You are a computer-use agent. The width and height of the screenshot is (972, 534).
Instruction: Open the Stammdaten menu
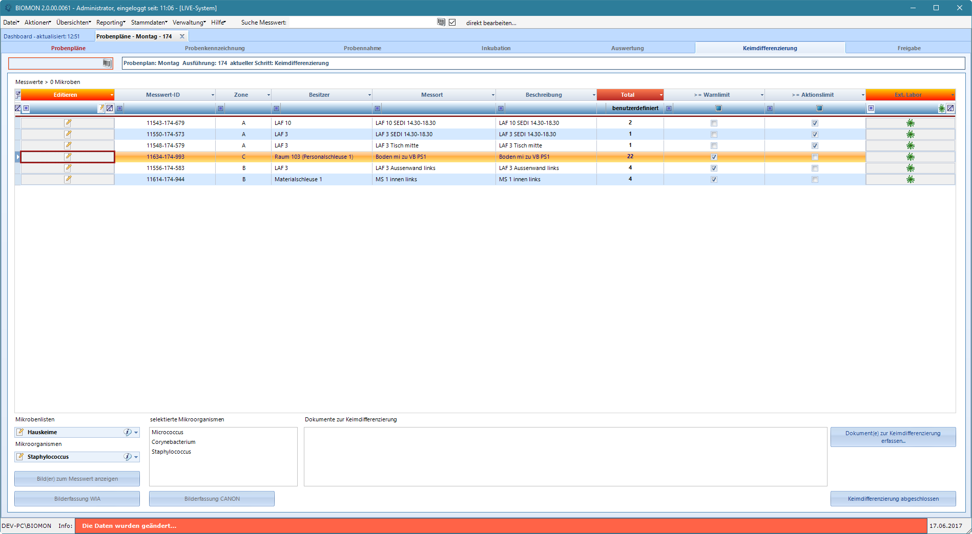coord(149,23)
